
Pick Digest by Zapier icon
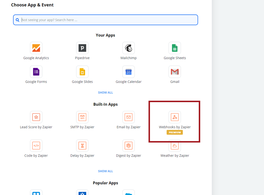(128, 146)
